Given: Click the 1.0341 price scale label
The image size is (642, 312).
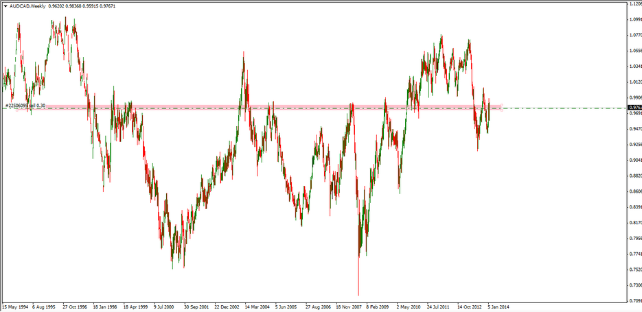Looking at the screenshot, I should click(635, 66).
